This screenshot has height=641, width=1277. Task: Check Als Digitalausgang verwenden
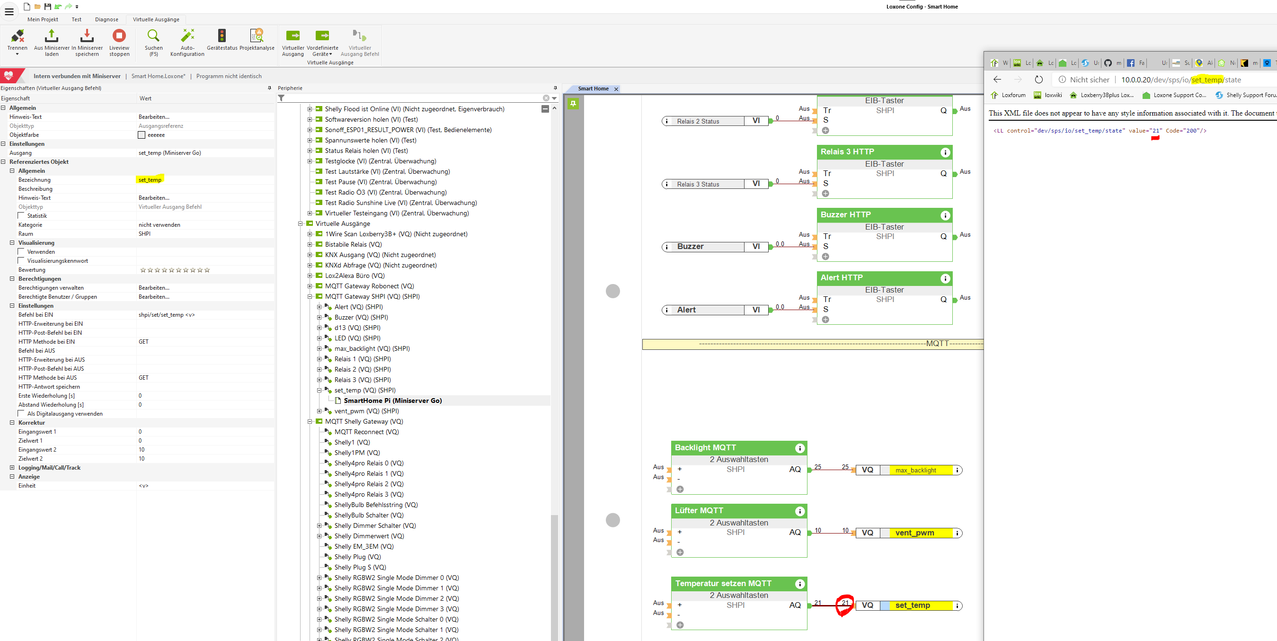click(21, 413)
